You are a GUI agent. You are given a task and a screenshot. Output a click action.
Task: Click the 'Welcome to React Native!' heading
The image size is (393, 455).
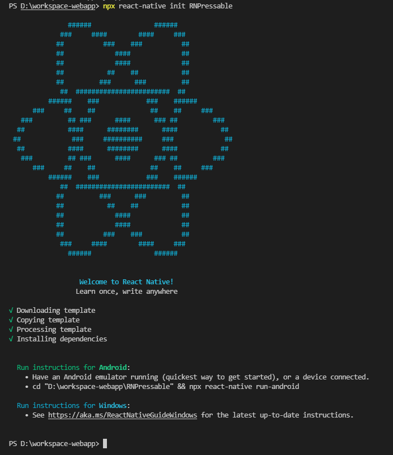(127, 282)
